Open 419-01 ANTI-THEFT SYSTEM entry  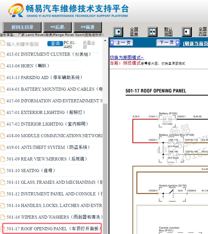(48, 147)
